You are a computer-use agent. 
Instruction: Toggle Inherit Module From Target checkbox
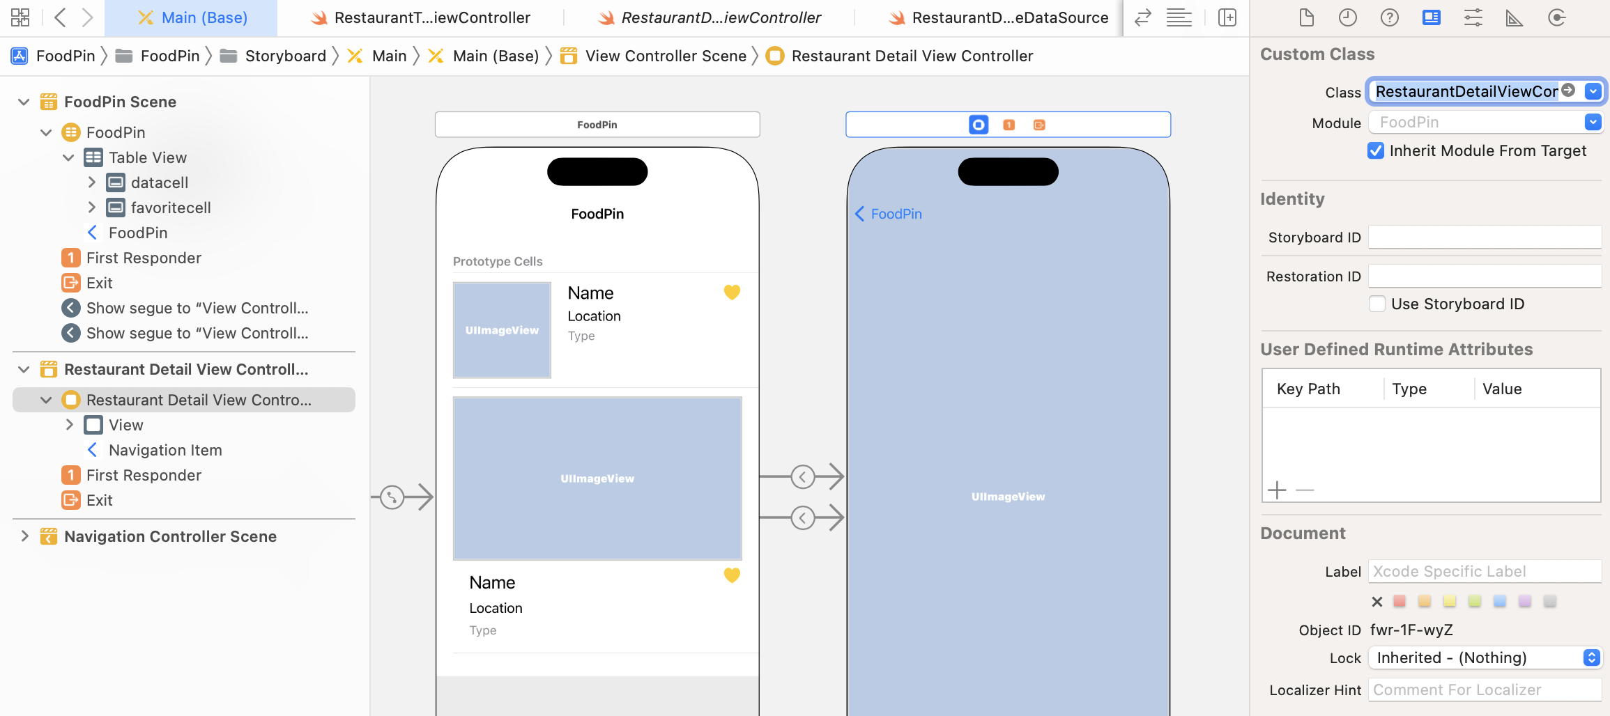[1376, 151]
